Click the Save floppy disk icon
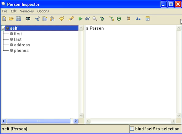The image size is (182, 134). coord(19,19)
